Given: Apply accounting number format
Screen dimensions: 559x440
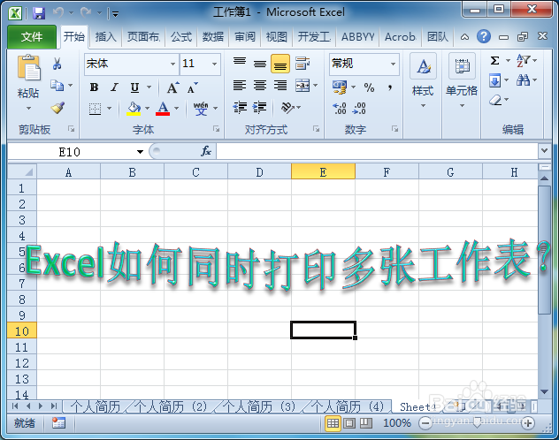Looking at the screenshot, I should 340,87.
